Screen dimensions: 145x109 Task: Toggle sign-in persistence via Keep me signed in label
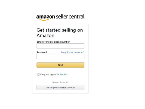[x=50, y=75]
